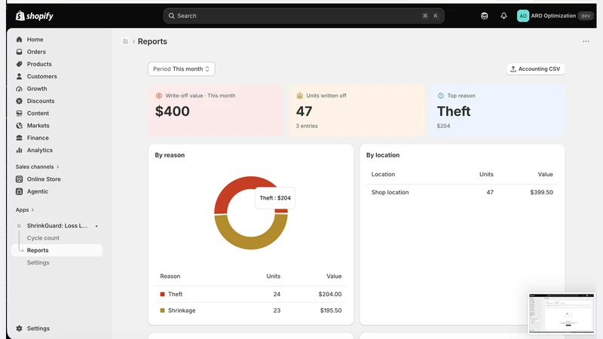
Task: Click the red Theft legend swatch
Action: 162,294
